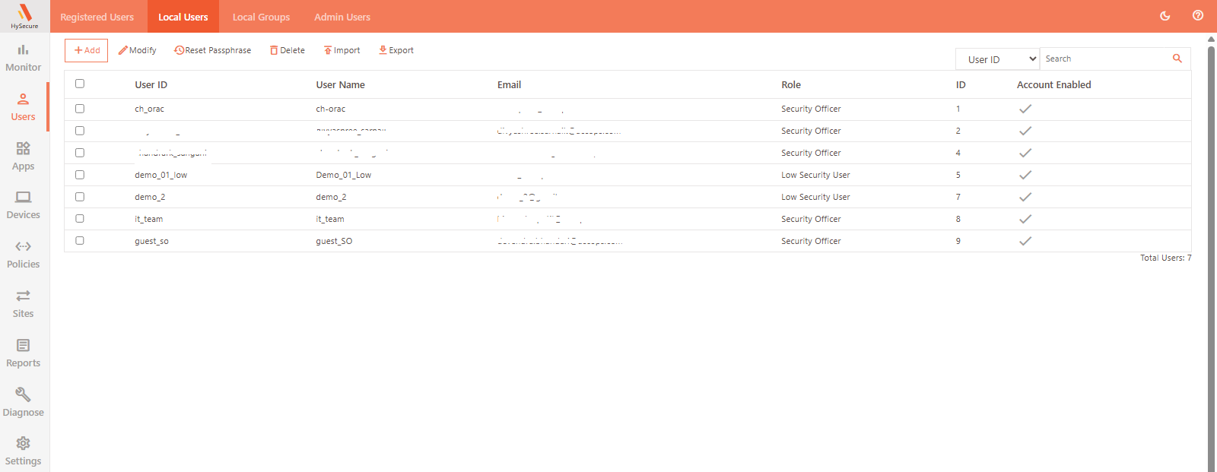Click the search magnifier icon
Screen dimensions: 1217x472
point(1177,59)
